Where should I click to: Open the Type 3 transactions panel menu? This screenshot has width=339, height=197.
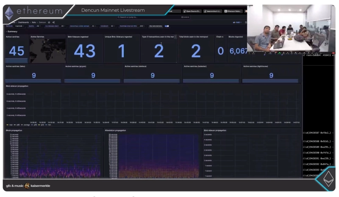point(175,37)
